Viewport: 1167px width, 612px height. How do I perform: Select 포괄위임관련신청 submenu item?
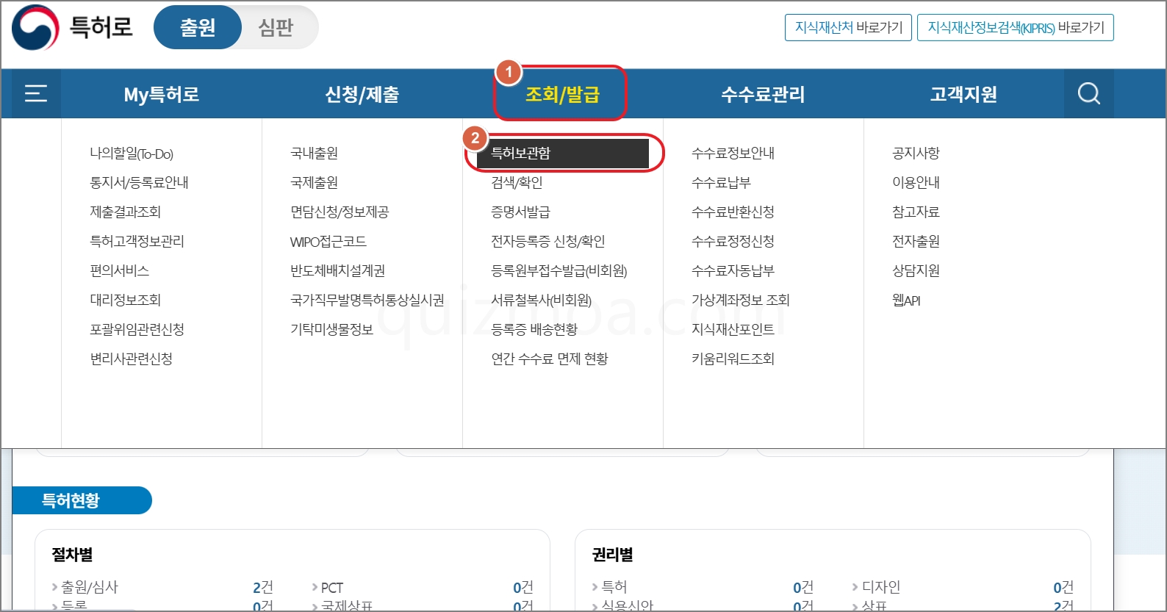click(137, 330)
